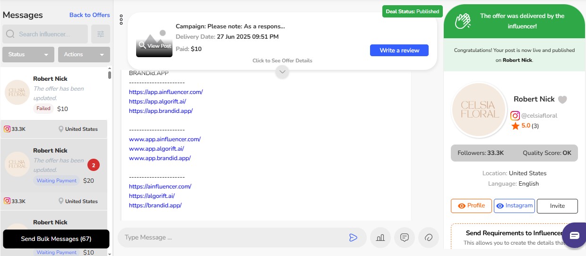Favorite Robert Nick with the heart icon
Viewport: 586px width, 256px height.
pyautogui.click(x=562, y=100)
